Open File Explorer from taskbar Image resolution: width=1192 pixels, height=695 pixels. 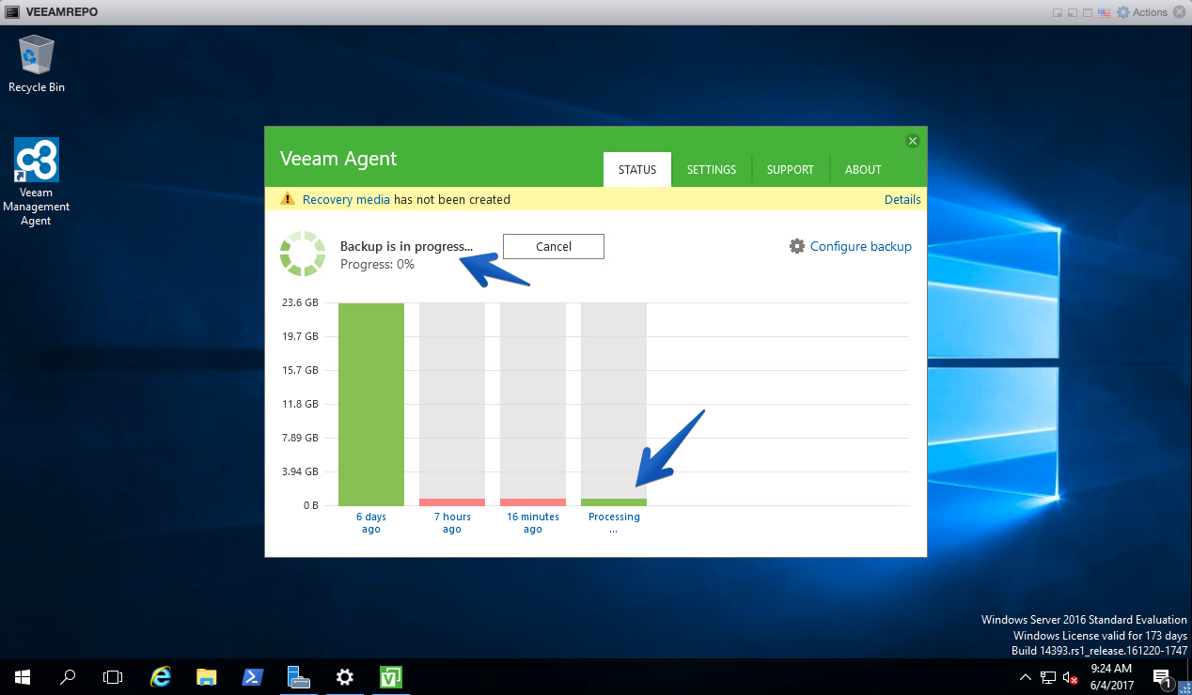coord(208,676)
